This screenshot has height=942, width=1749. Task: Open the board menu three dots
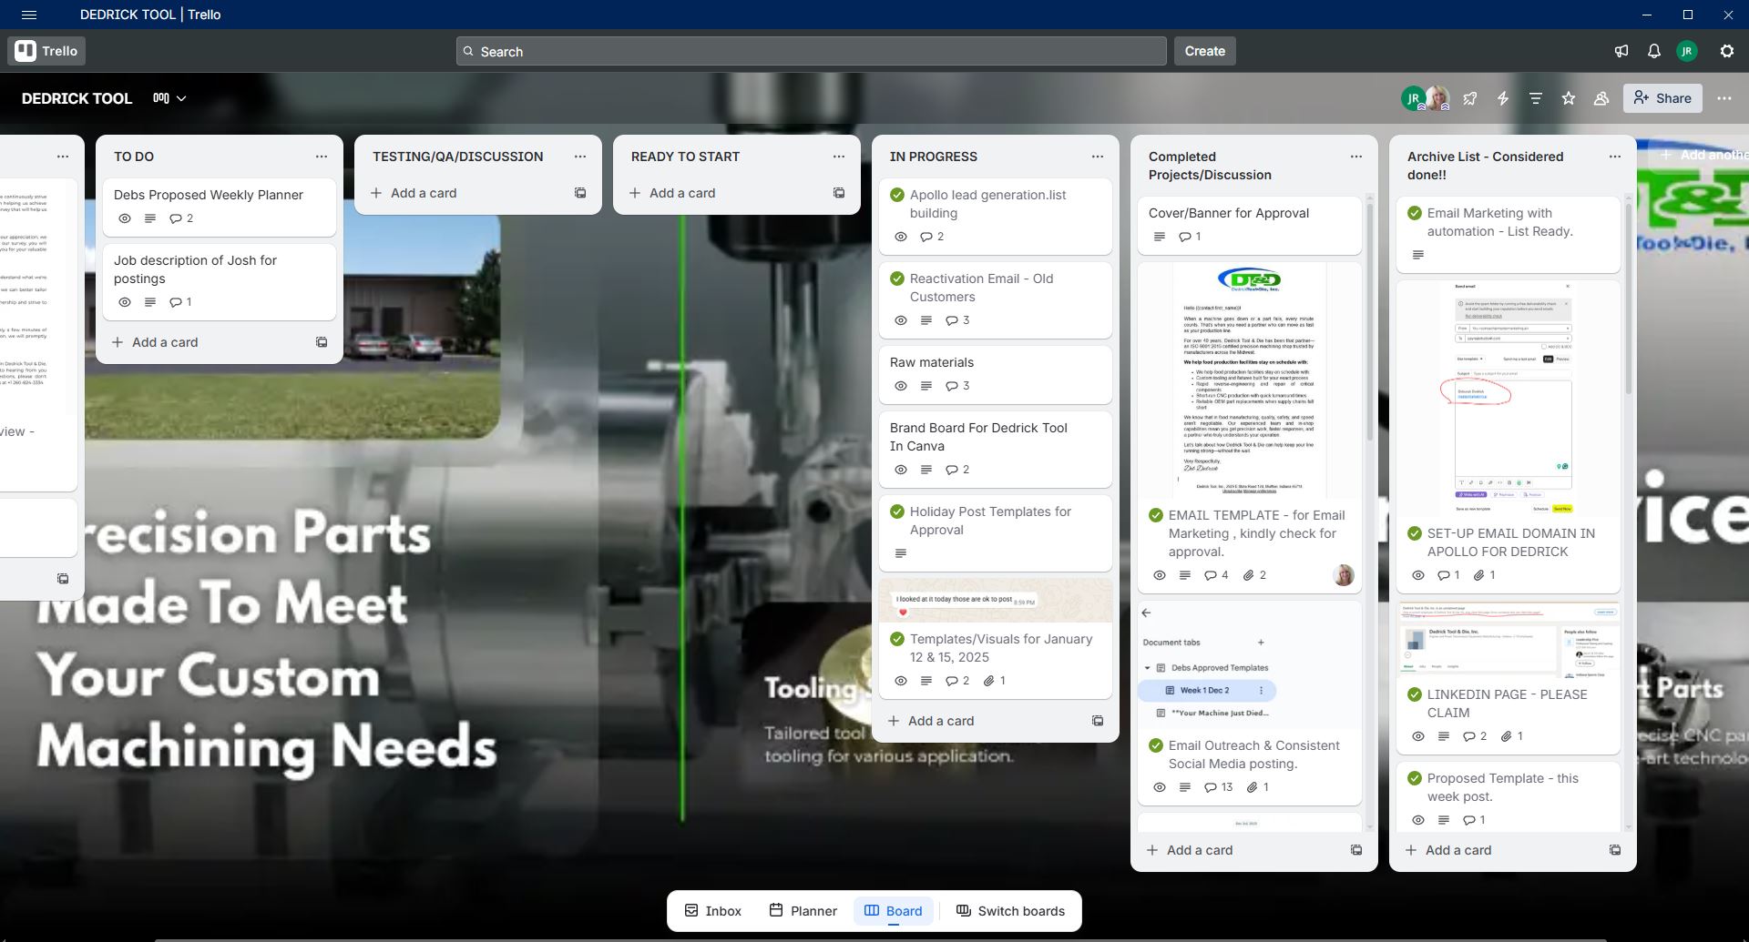[1724, 98]
